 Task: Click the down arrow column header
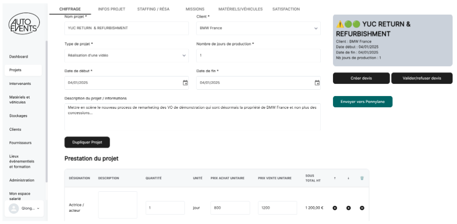tap(348, 178)
